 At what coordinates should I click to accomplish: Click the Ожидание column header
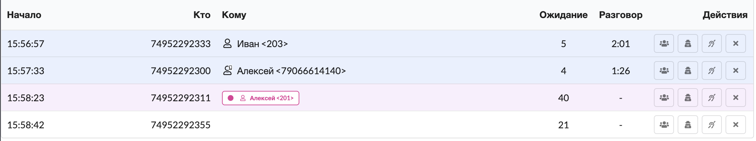click(563, 15)
